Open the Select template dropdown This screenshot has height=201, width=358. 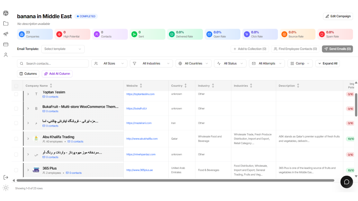(x=63, y=49)
